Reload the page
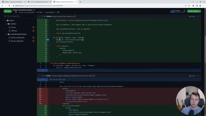 coord(9,6)
